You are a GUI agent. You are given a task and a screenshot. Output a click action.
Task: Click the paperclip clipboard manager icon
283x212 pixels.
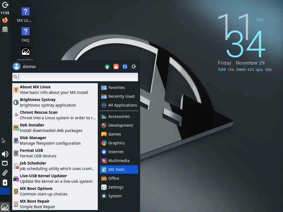5,173
